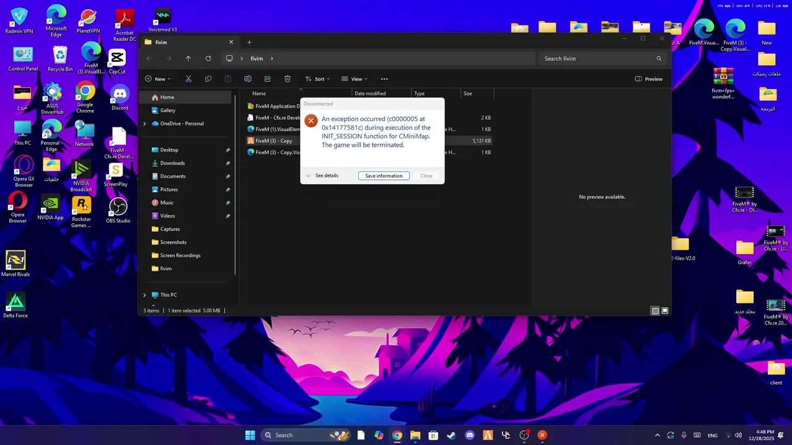Image resolution: width=792 pixels, height=445 pixels.
Task: Click the Delete trash icon in Explorer toolbar
Action: (287, 79)
